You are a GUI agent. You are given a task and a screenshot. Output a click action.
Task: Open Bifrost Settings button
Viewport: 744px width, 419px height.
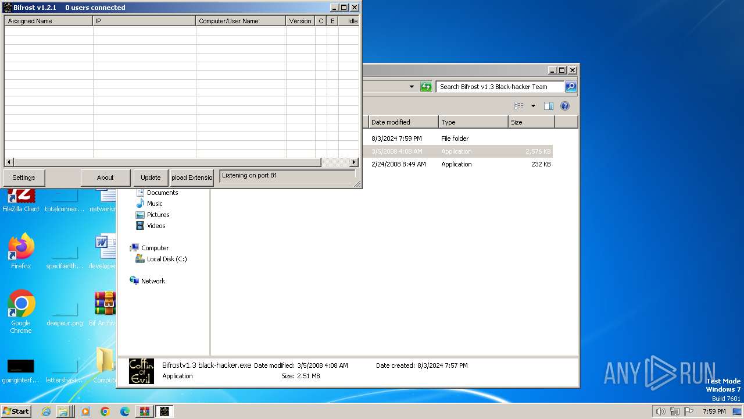point(24,177)
